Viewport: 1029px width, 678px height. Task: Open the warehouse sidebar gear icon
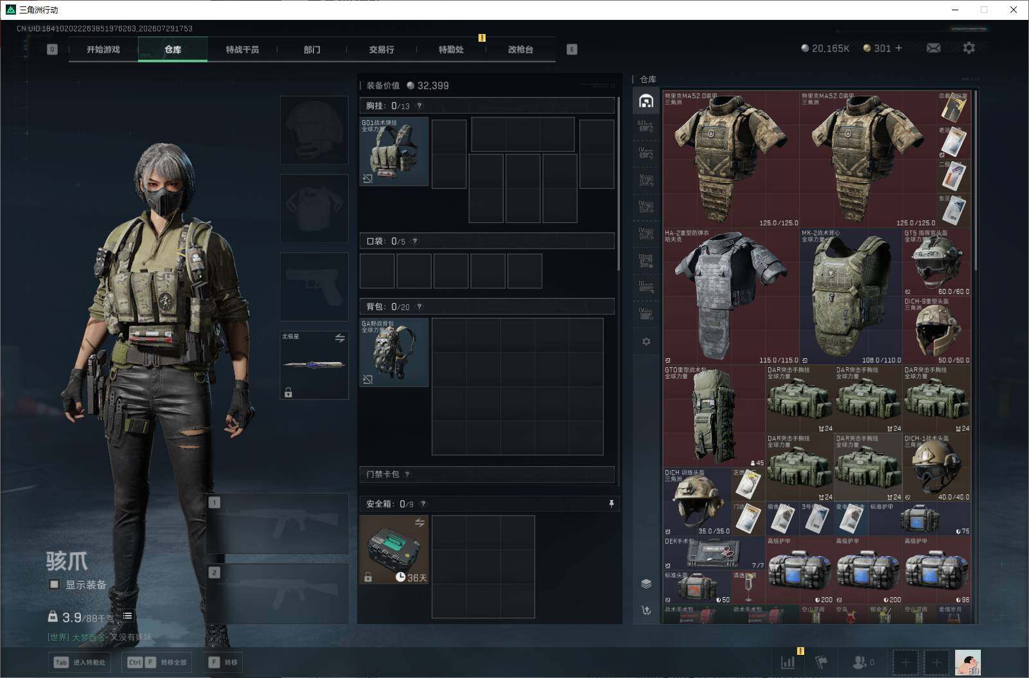pyautogui.click(x=646, y=342)
